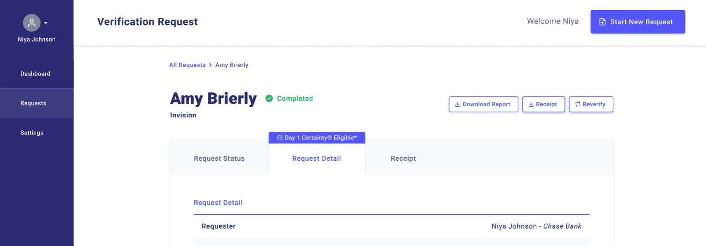Open the Receipt tab

[403, 158]
